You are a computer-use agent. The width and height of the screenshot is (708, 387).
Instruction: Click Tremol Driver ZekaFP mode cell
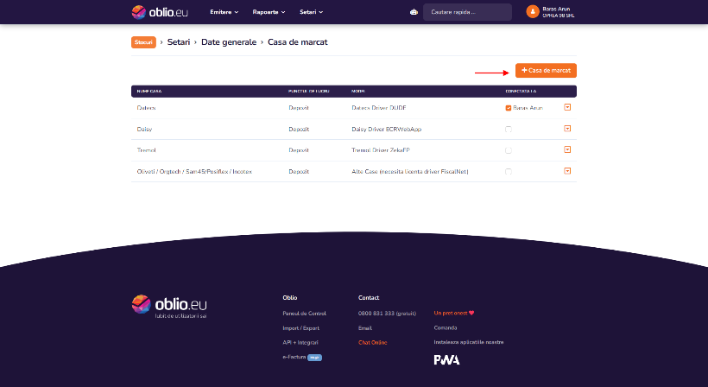tap(381, 150)
